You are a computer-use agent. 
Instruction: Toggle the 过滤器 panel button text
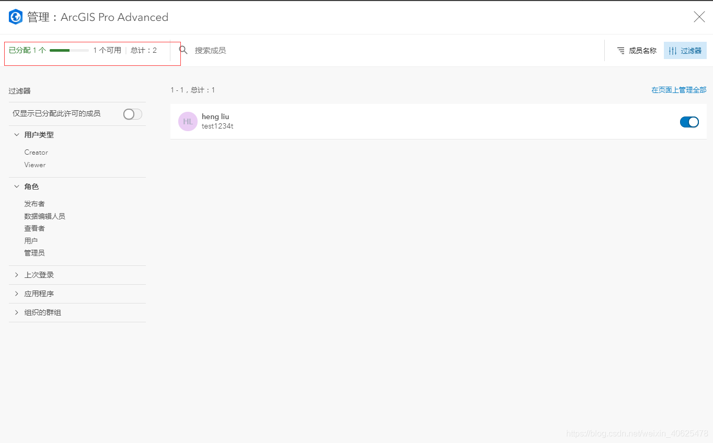(691, 51)
